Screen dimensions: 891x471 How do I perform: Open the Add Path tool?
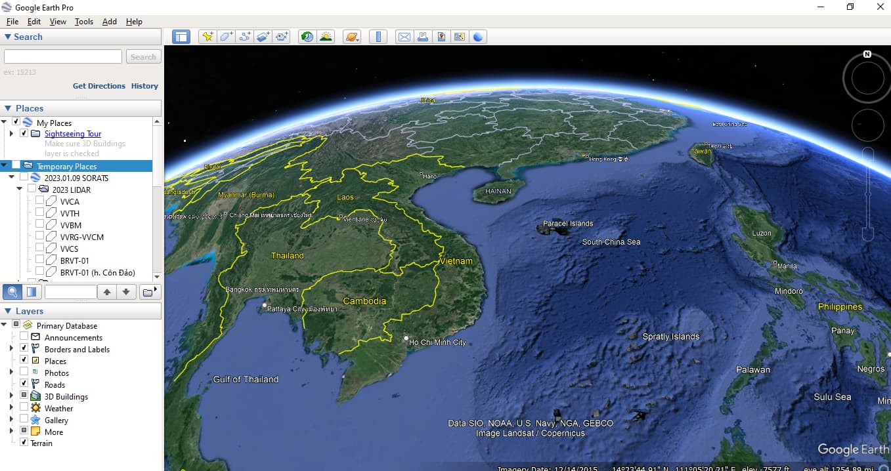[x=244, y=37]
